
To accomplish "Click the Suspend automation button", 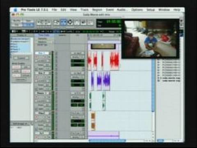I will 21,58.
